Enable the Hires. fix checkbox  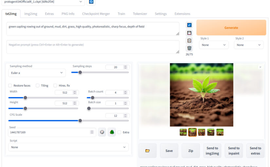pos(55,85)
